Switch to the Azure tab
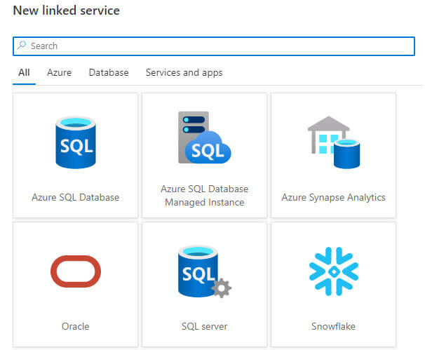Screen dimensions: 425x350 (x=59, y=72)
